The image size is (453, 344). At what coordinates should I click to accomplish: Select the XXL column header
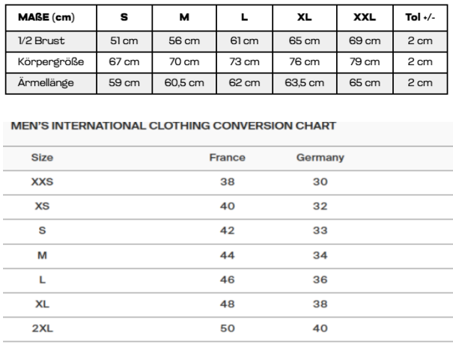pos(365,17)
